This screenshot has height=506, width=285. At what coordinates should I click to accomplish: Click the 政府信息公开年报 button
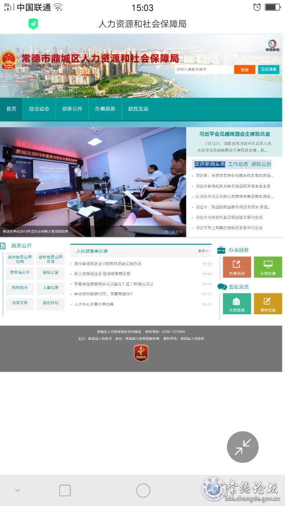[50, 259]
